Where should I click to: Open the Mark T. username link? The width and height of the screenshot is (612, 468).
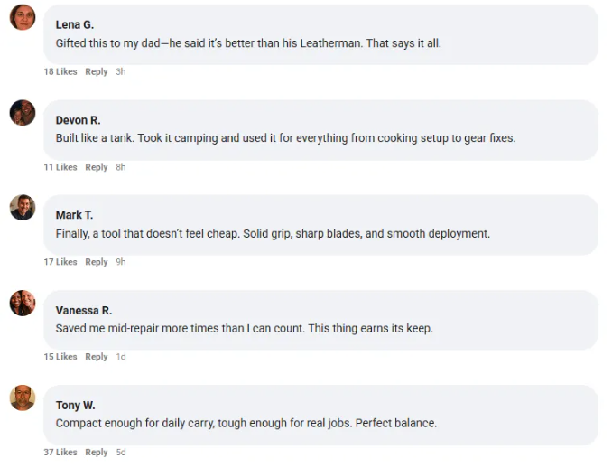point(75,215)
